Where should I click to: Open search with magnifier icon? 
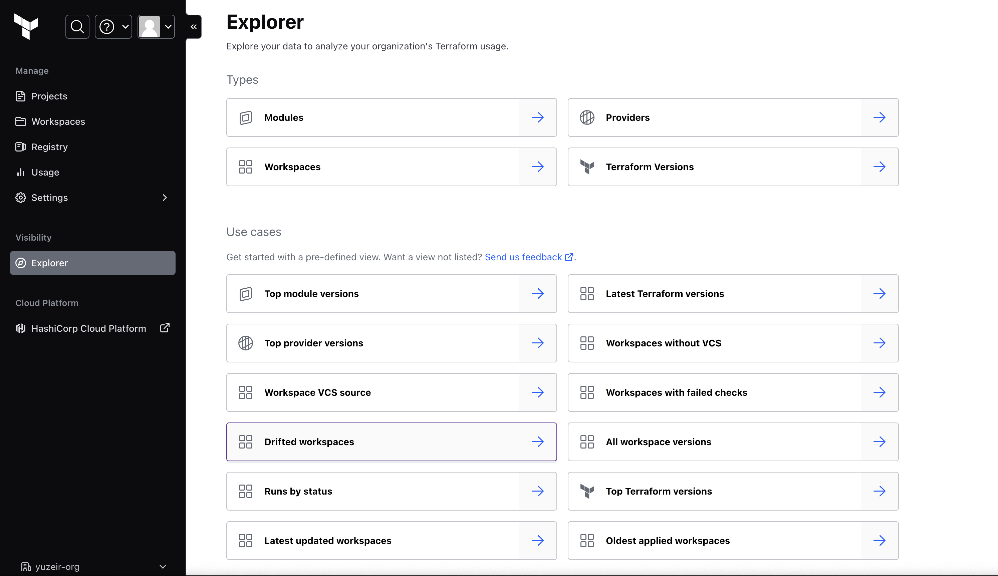77,26
